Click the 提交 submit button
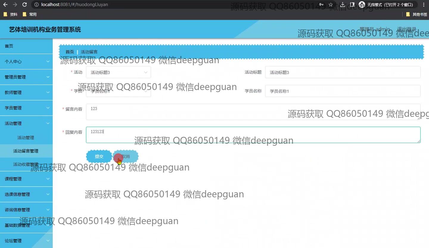Viewport: 429px width, 248px height. [99, 156]
